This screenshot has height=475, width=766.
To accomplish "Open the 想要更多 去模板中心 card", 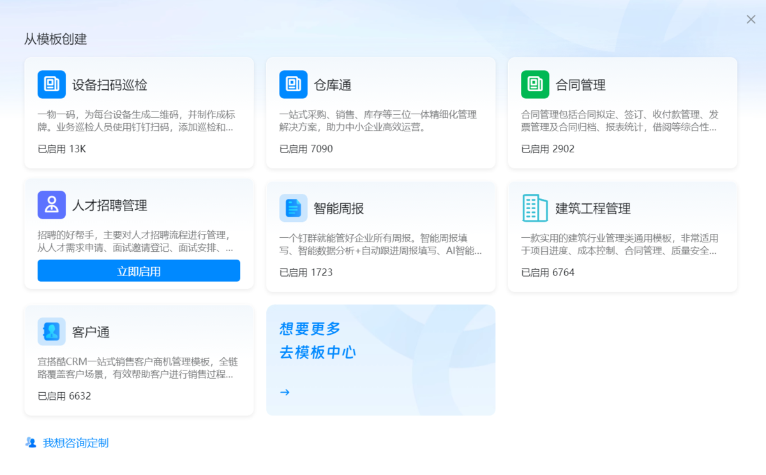I will (x=380, y=360).
